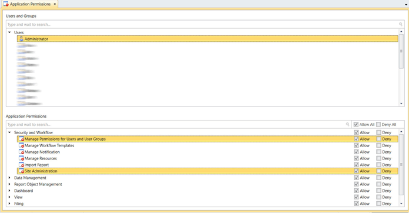Image resolution: width=409 pixels, height=213 pixels.
Task: Expand the Filing group
Action: [9, 204]
